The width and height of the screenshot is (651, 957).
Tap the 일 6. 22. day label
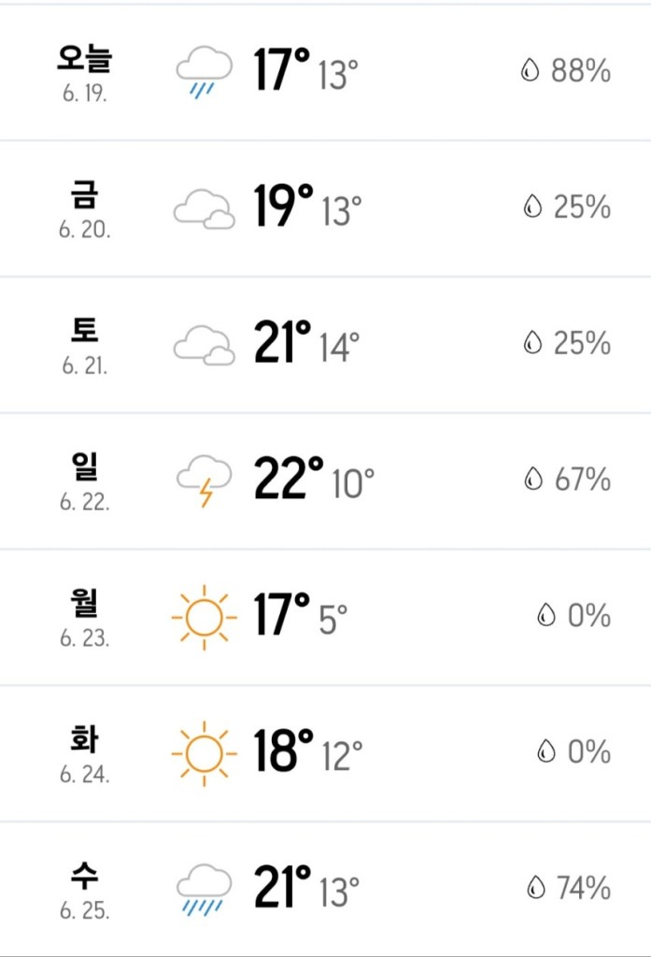pyautogui.click(x=85, y=479)
